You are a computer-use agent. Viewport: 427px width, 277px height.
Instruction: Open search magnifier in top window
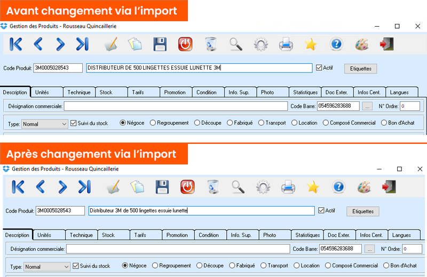click(236, 44)
